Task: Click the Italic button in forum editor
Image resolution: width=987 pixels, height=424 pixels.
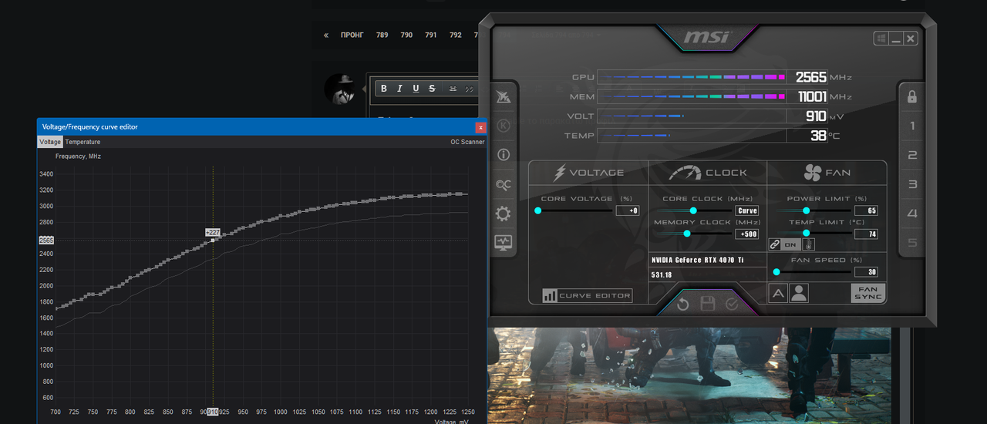Action: pos(399,89)
